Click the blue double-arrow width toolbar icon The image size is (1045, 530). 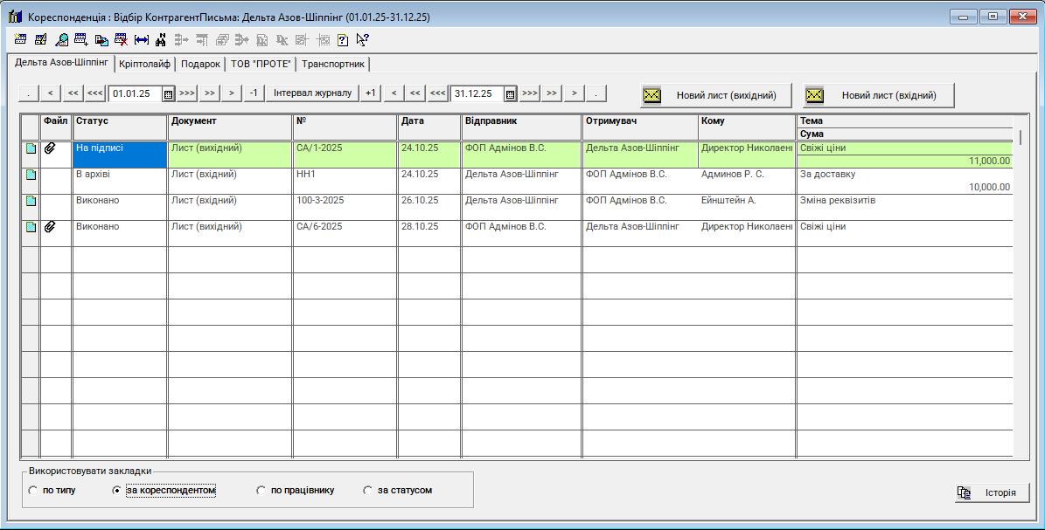141,39
